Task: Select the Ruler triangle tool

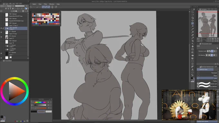Action: point(193,67)
